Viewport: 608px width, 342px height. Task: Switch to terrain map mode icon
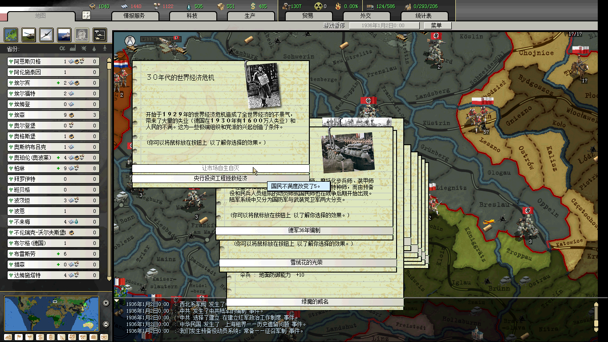pos(8,337)
